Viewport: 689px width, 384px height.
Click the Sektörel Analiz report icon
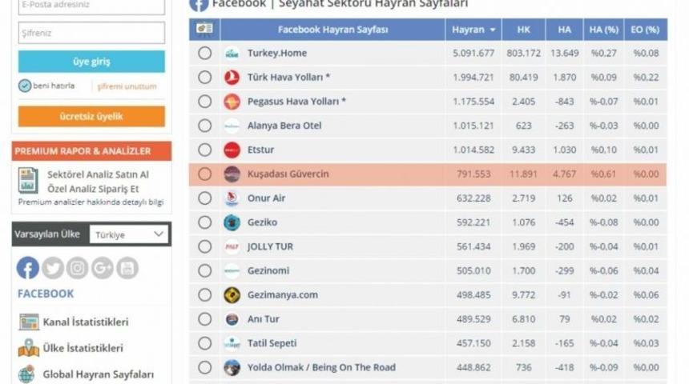point(28,180)
